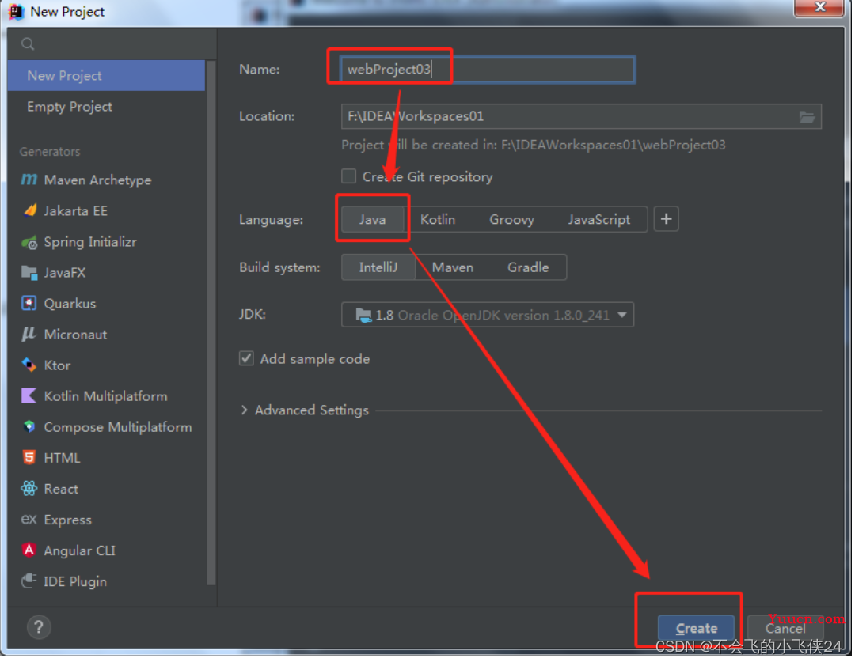Click the Cancel button

click(785, 628)
